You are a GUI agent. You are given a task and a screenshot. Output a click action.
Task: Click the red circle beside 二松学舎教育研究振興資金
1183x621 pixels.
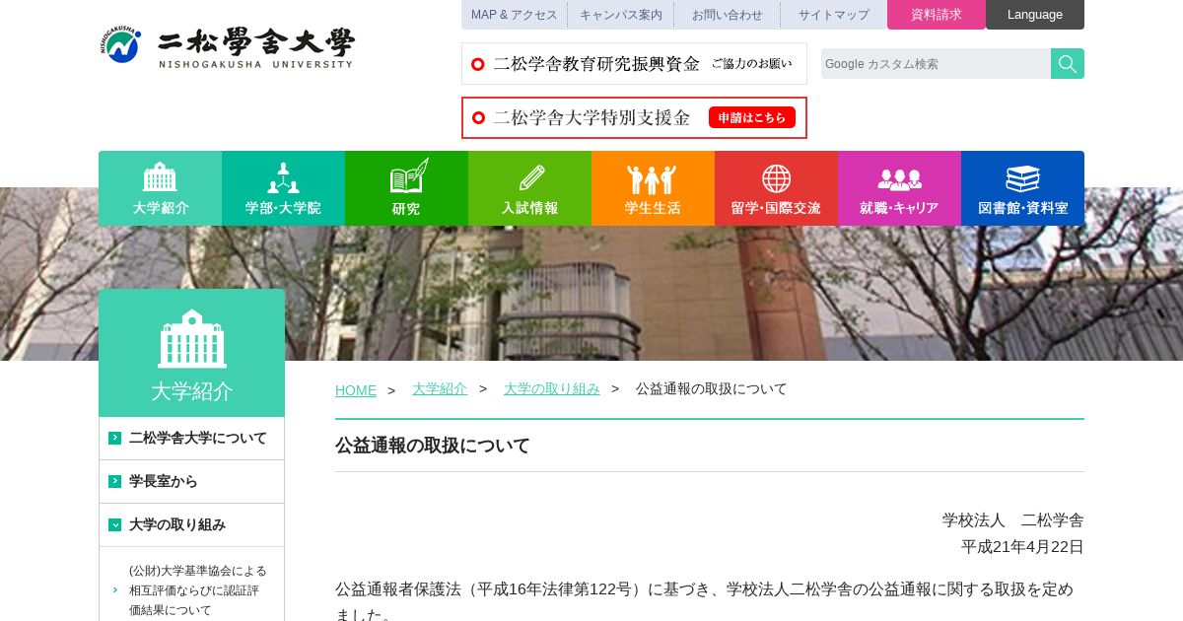tap(478, 64)
